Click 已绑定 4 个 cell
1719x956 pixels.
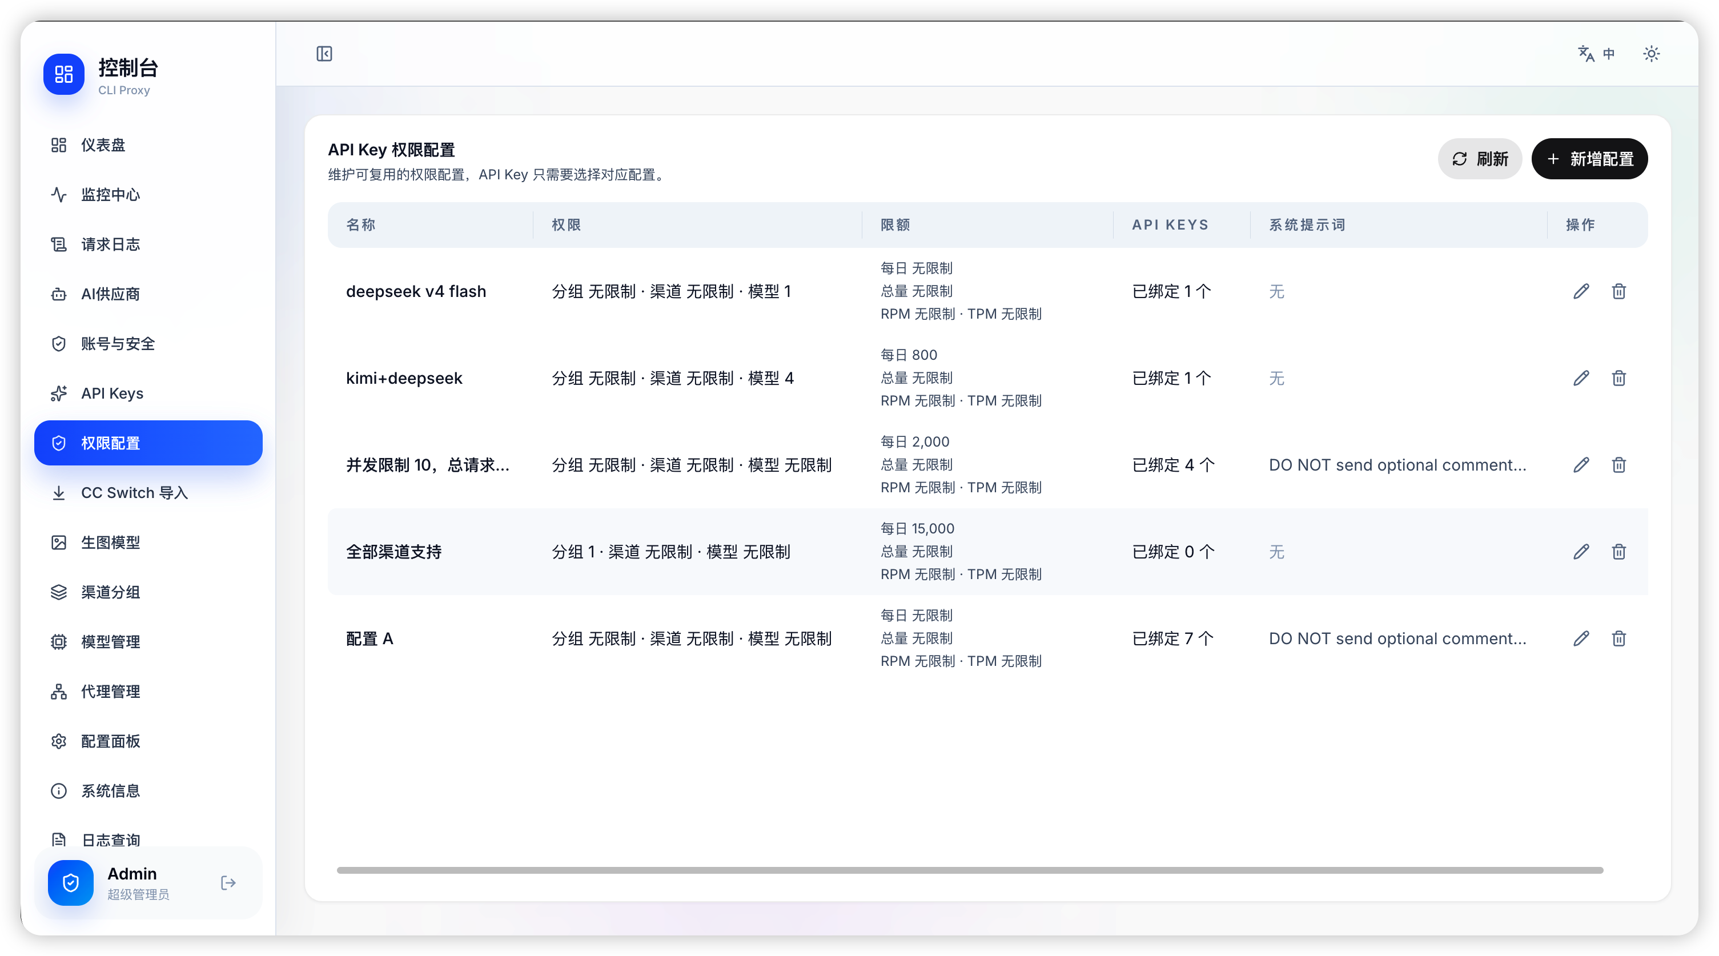pyautogui.click(x=1173, y=465)
